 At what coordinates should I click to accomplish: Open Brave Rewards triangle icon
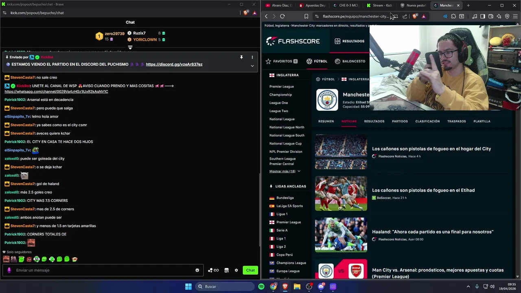(424, 16)
